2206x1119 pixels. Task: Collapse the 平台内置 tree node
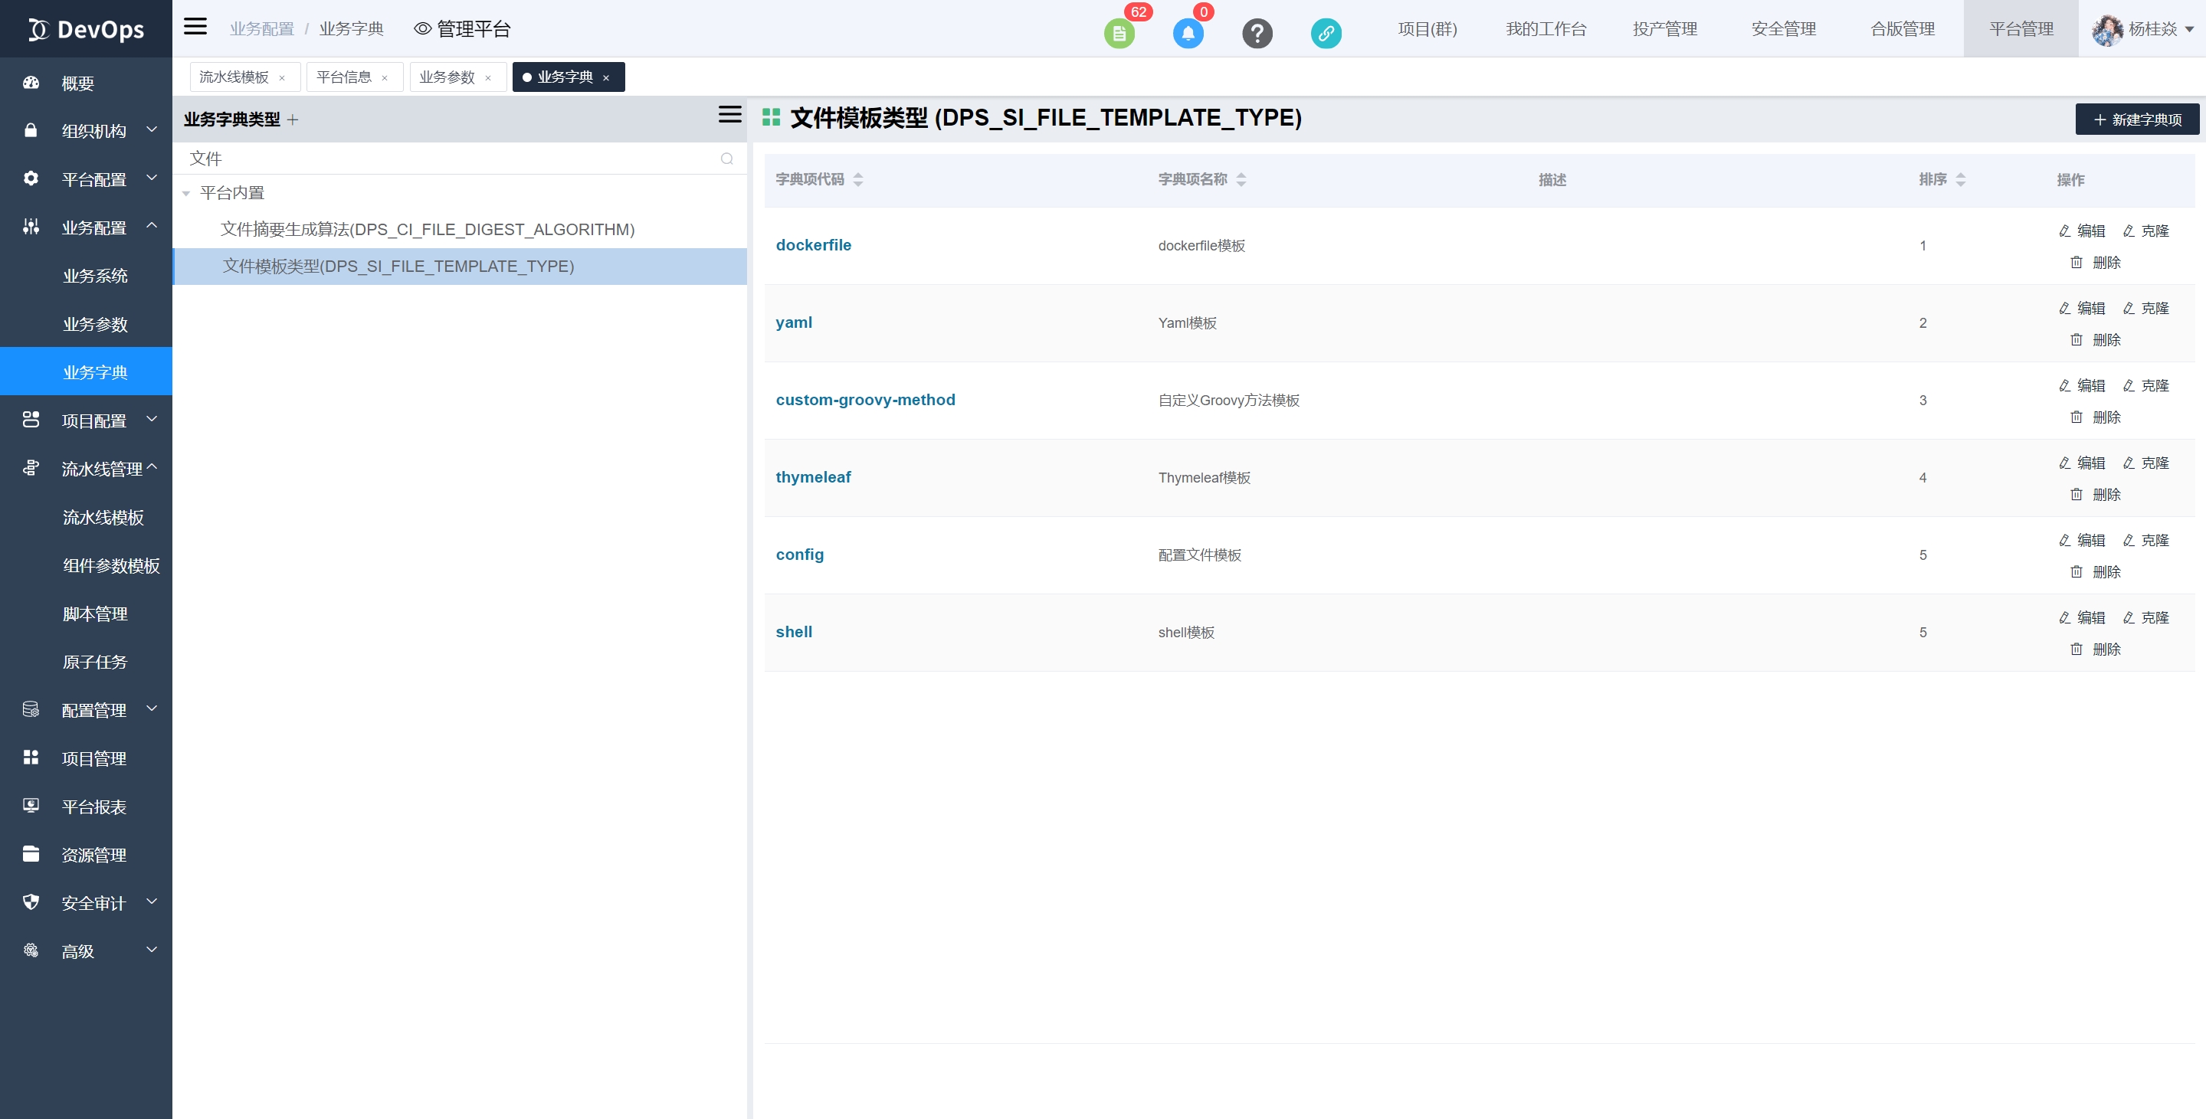pos(186,194)
